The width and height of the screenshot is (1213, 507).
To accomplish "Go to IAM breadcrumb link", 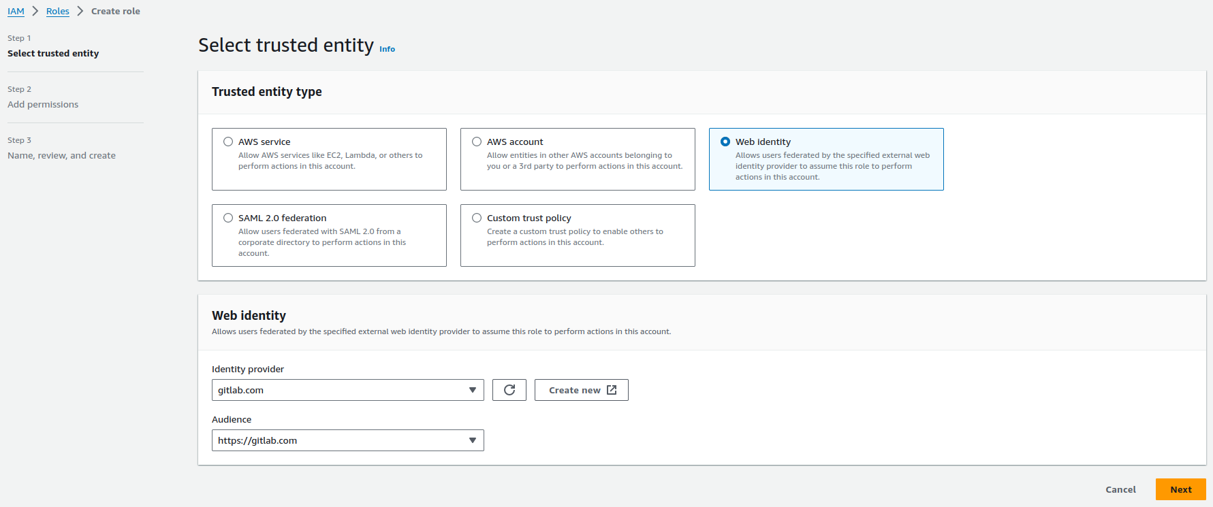I will (16, 12).
